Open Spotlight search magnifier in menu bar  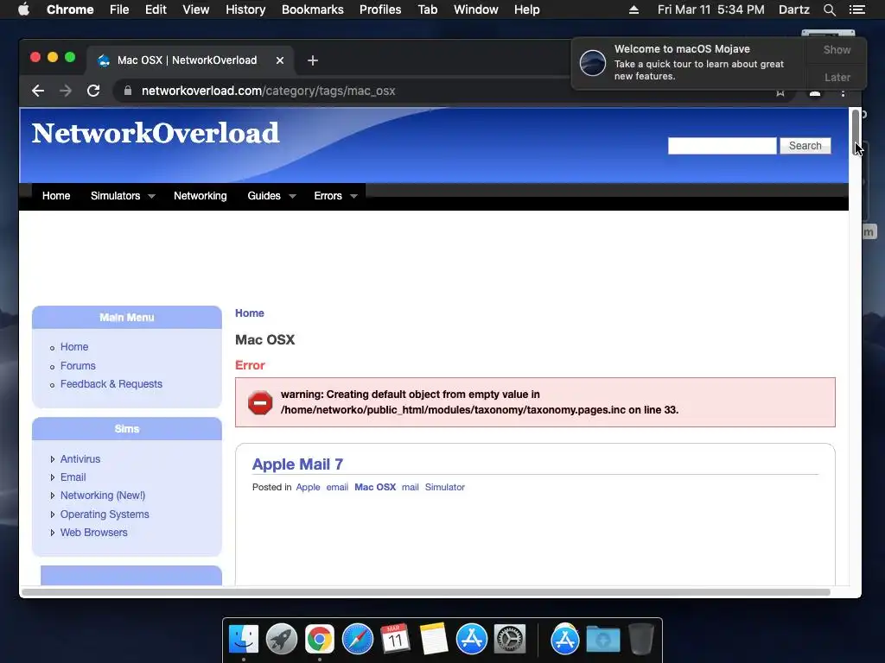[x=829, y=9]
